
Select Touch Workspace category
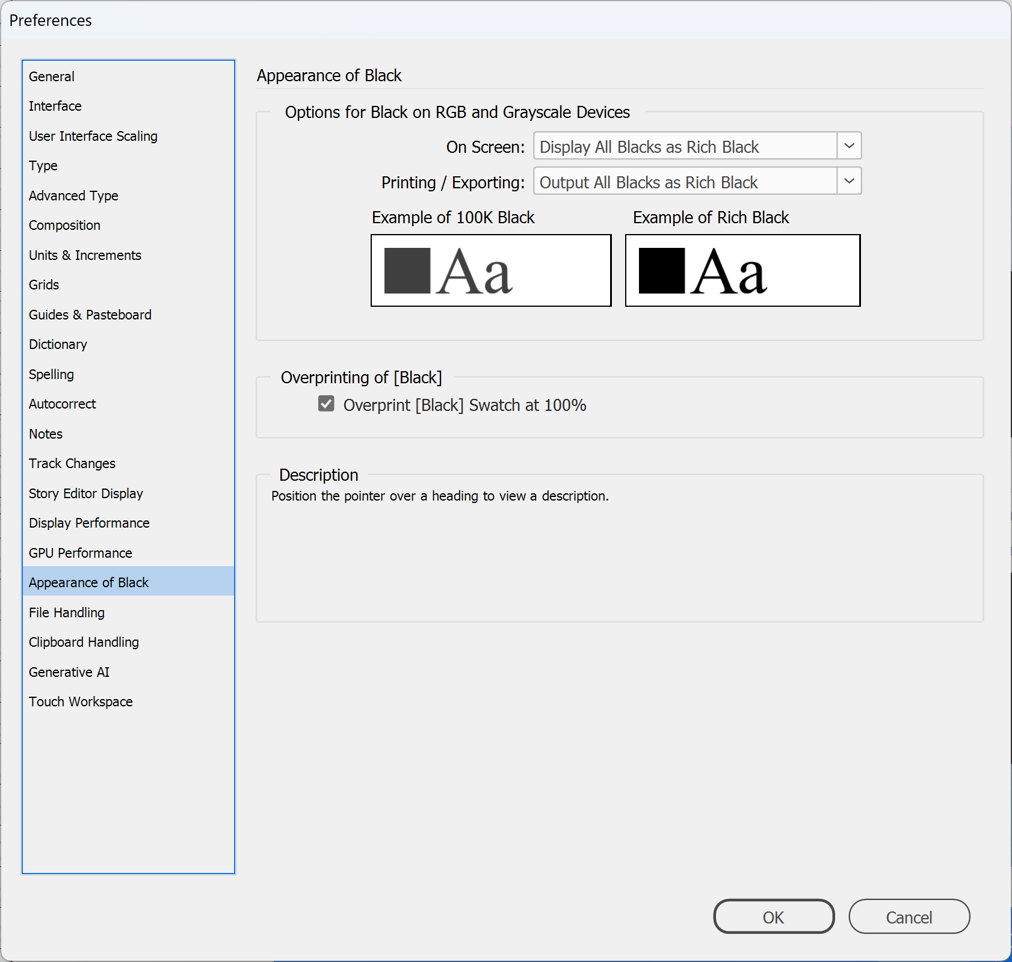pyautogui.click(x=128, y=701)
